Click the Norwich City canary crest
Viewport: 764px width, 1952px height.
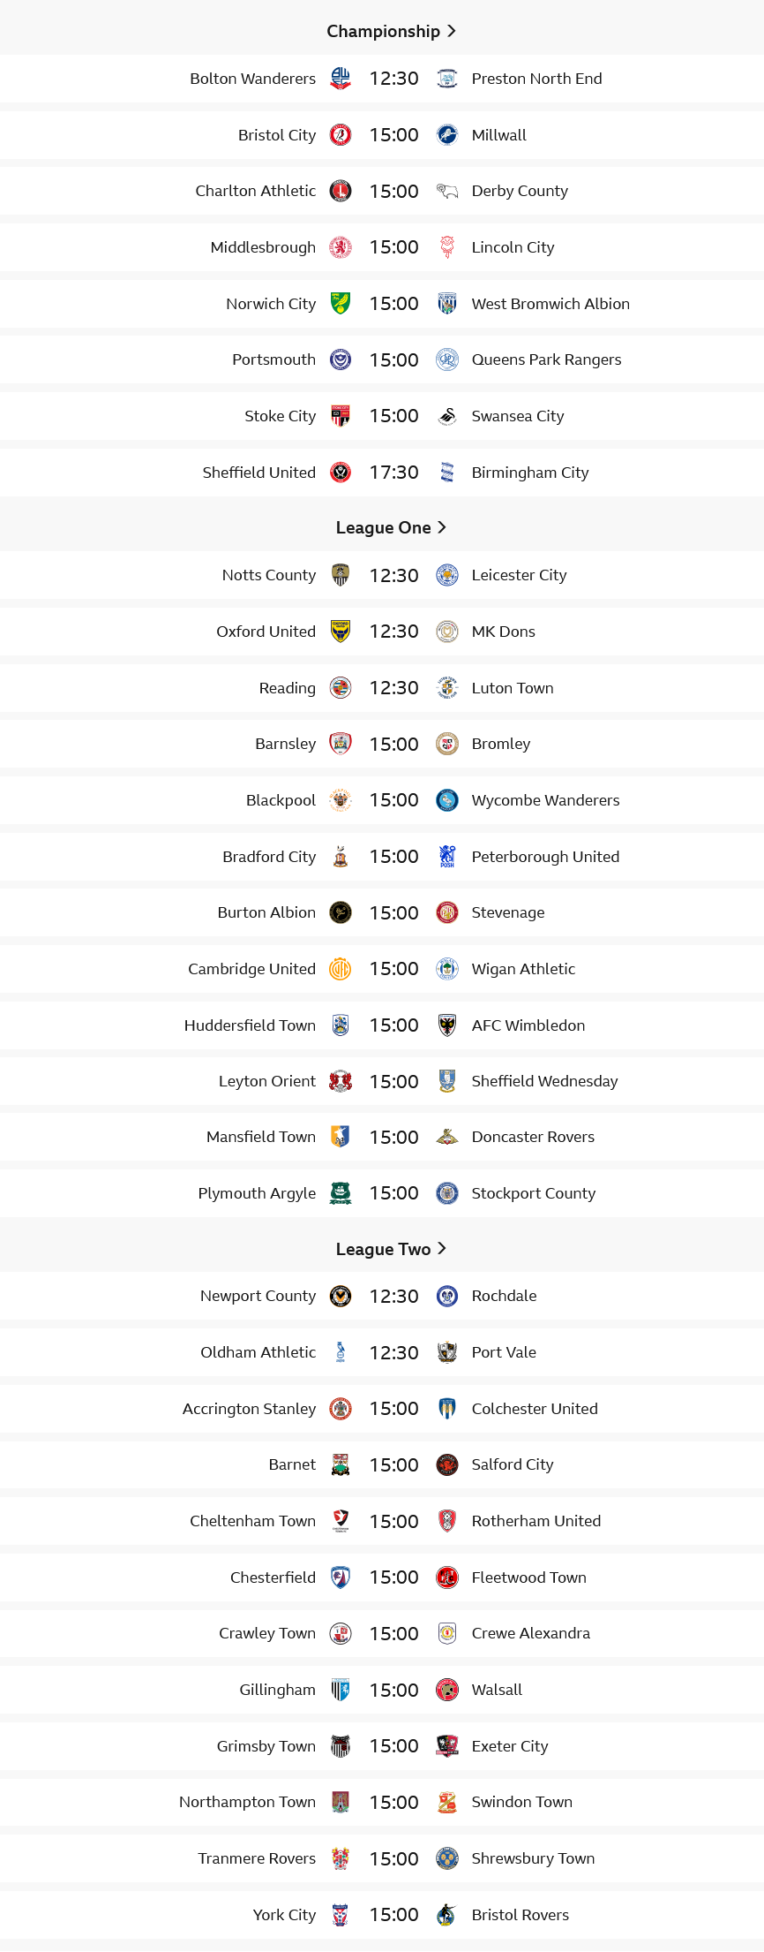[x=341, y=304]
